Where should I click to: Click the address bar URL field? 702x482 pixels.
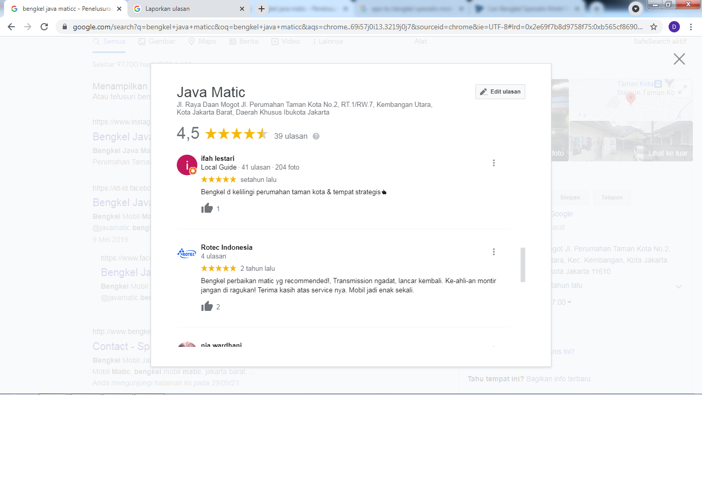pos(355,27)
